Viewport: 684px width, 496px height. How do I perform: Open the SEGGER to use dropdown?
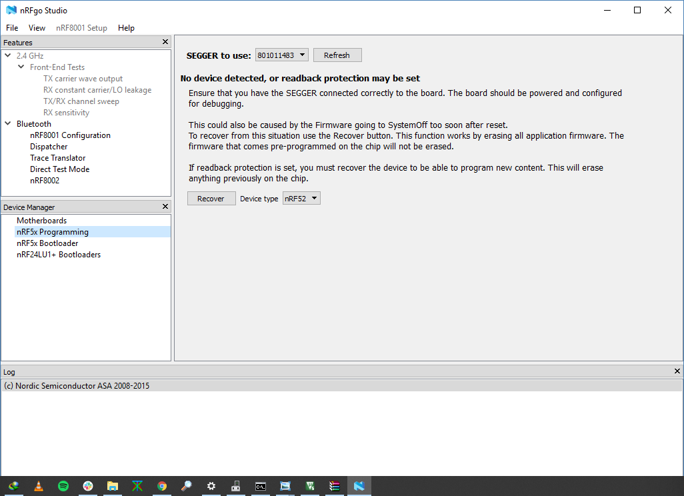pos(282,55)
